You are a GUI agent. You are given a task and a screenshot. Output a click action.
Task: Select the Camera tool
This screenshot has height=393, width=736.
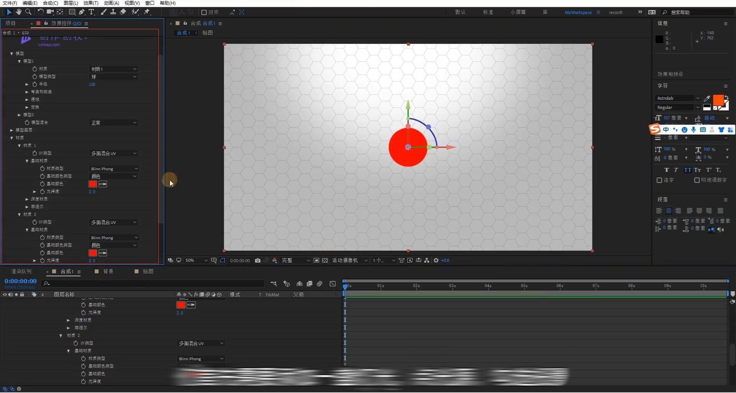tap(50, 12)
